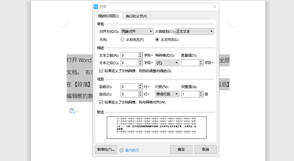Decrease 设置值 with down arrow
This screenshot has height=161, width=294.
pyautogui.click(x=201, y=96)
